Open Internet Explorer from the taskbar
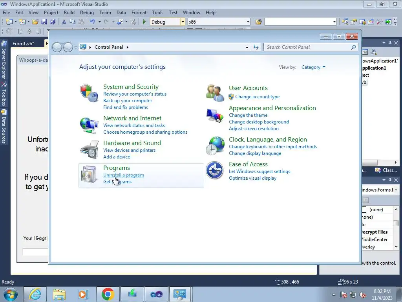Viewport: 402px width, 302px height. point(35,294)
